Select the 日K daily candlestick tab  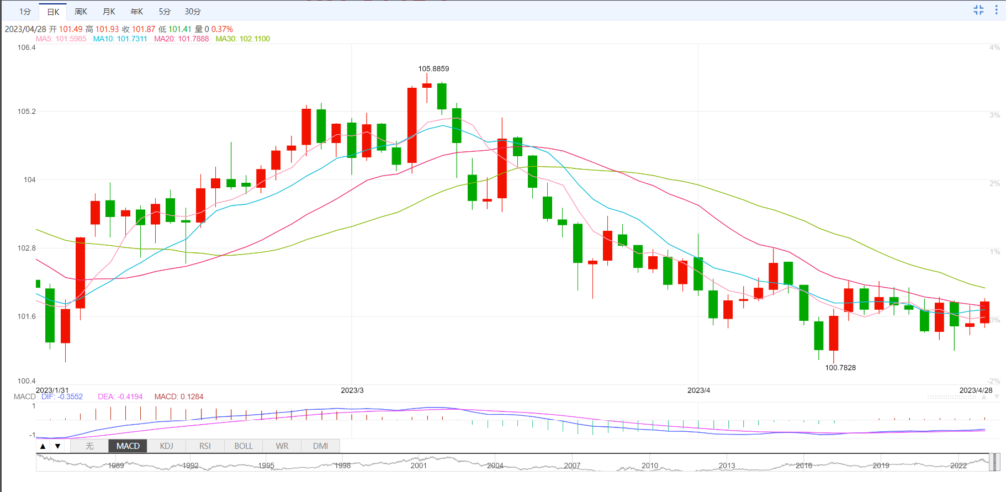(x=53, y=12)
